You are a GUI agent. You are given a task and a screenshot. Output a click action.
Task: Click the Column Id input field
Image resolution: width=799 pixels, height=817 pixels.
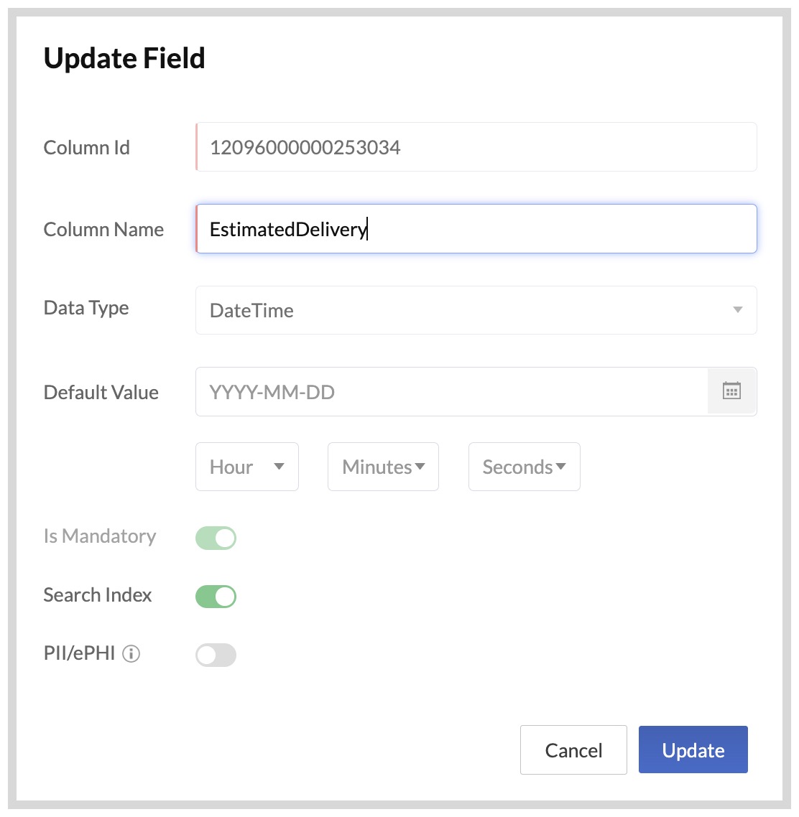[476, 146]
